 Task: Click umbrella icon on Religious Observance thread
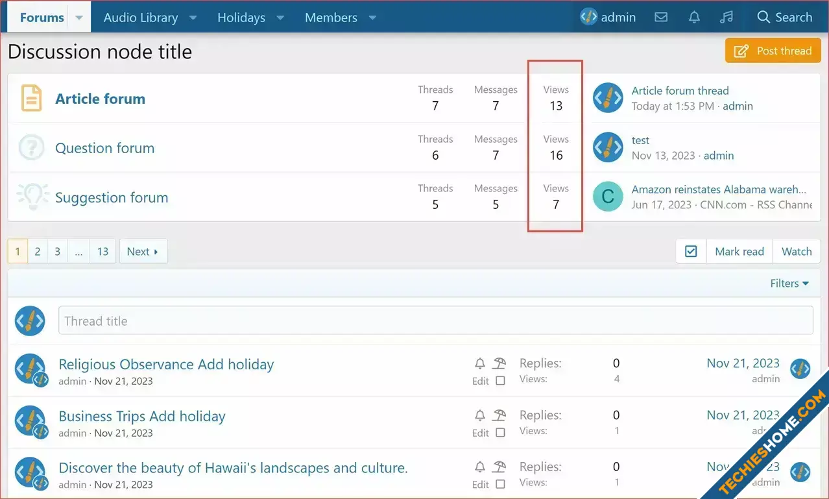(499, 363)
